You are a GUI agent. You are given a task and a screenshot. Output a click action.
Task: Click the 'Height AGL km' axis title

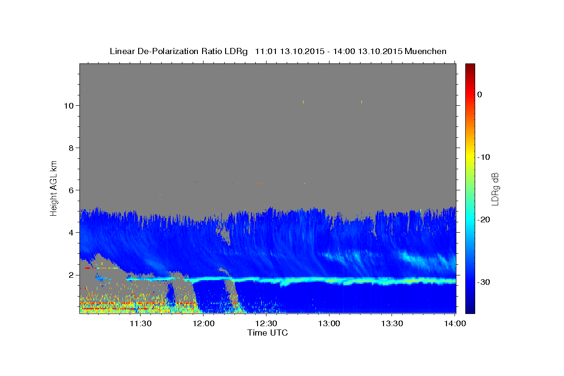click(x=54, y=188)
